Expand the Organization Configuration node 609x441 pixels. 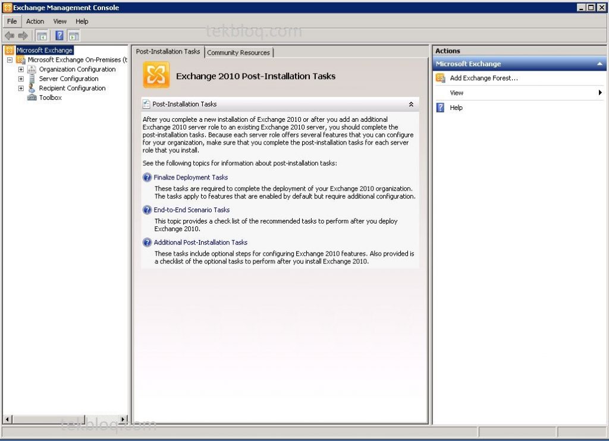click(21, 69)
